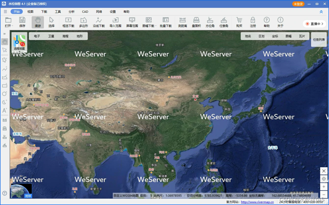
Task: Toggle 地名 place names overlay
Action: (248, 36)
